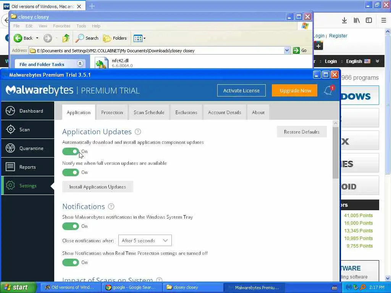Open the Quarantine section in Malwarebytes

pyautogui.click(x=27, y=148)
